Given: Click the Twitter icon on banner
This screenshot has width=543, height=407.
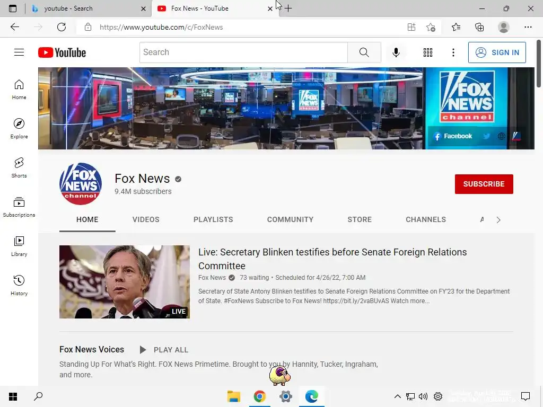Looking at the screenshot, I should [487, 136].
